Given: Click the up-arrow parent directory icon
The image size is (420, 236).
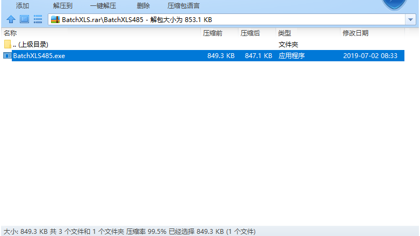Looking at the screenshot, I should pos(11,19).
